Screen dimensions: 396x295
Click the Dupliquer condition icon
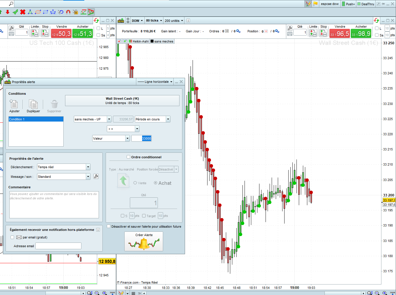[33, 104]
